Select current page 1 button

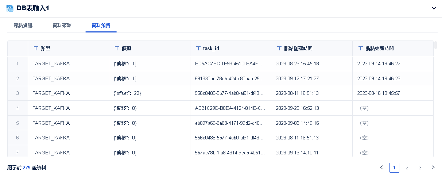click(x=394, y=168)
